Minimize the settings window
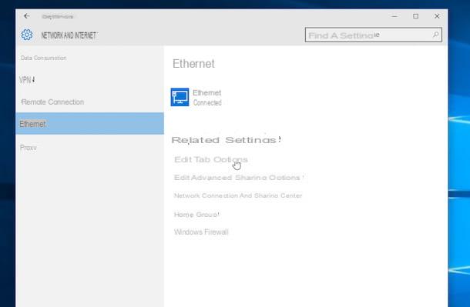Image resolution: width=470 pixels, height=307 pixels. click(394, 16)
